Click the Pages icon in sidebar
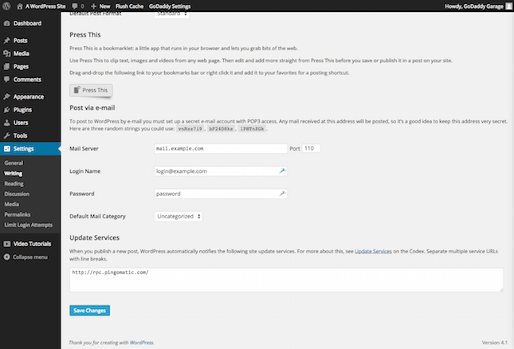Viewport: 514px width, 349px height. pyautogui.click(x=6, y=66)
